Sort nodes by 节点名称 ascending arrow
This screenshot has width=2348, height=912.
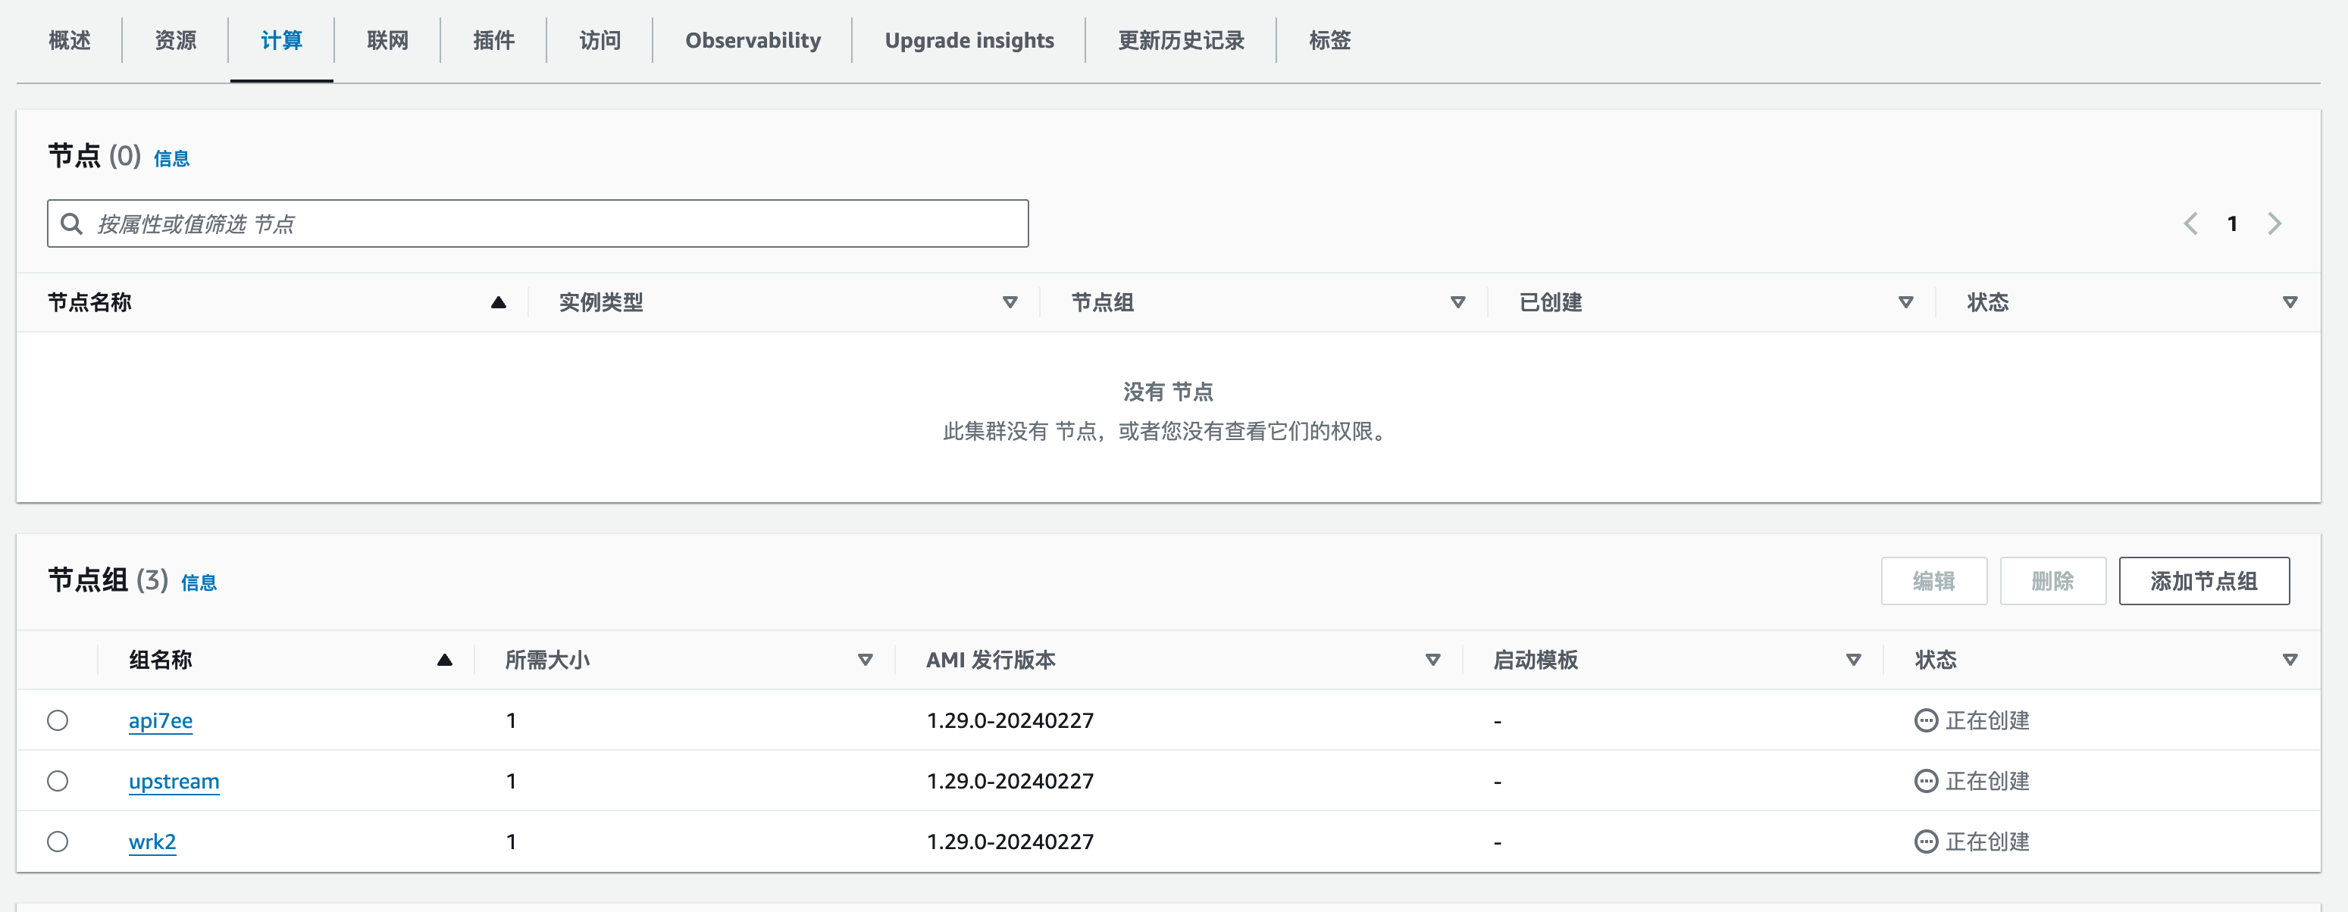coord(499,302)
